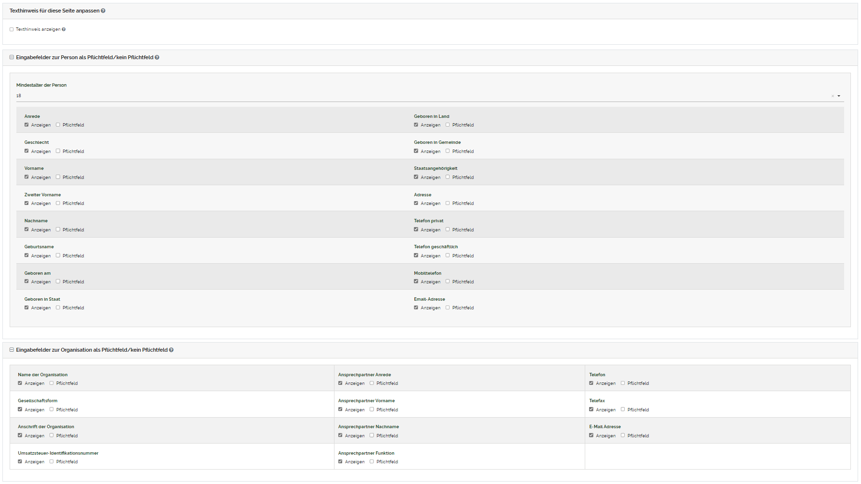Make Email-Adresse a Pflichtfeld
Screen dimensions: 861x484
[x=448, y=307]
